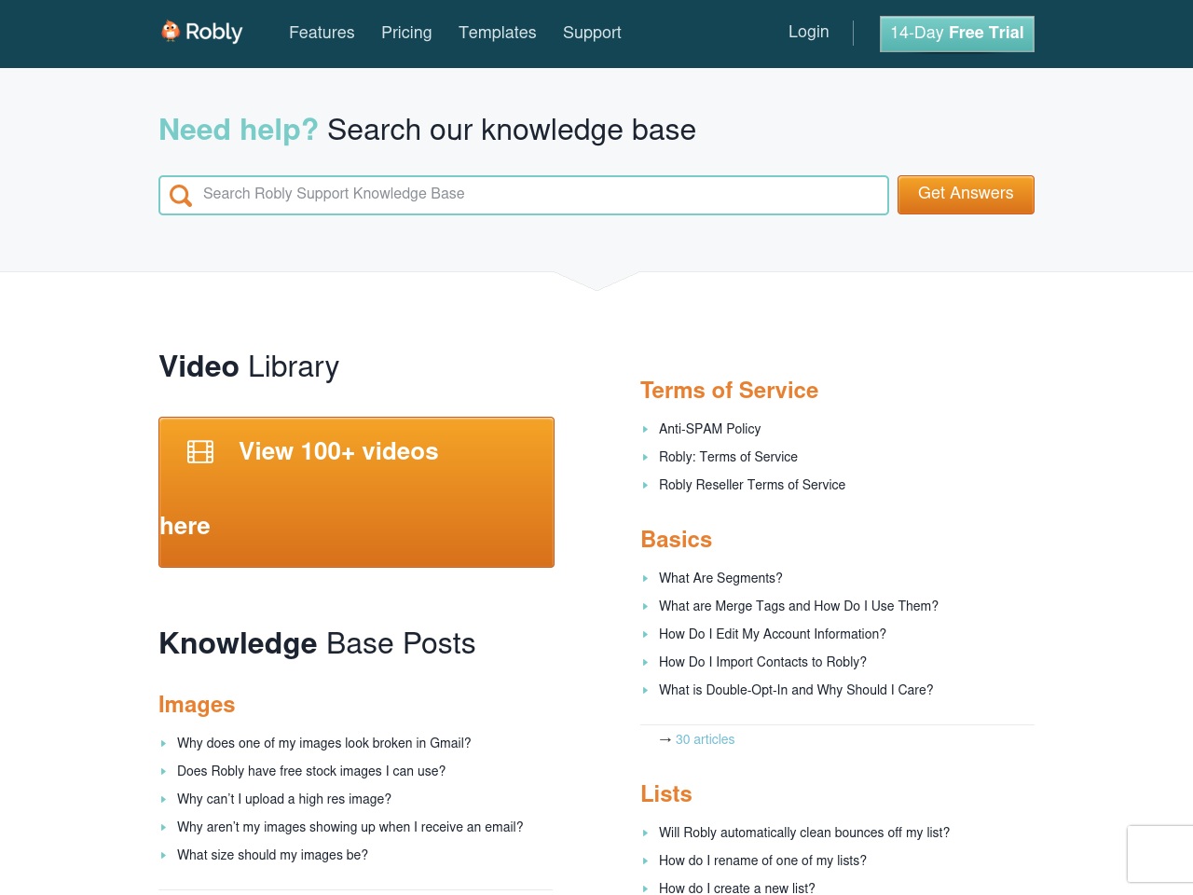Viewport: 1193px width, 895px height.
Task: Open the Basics category heading
Action: click(x=676, y=540)
